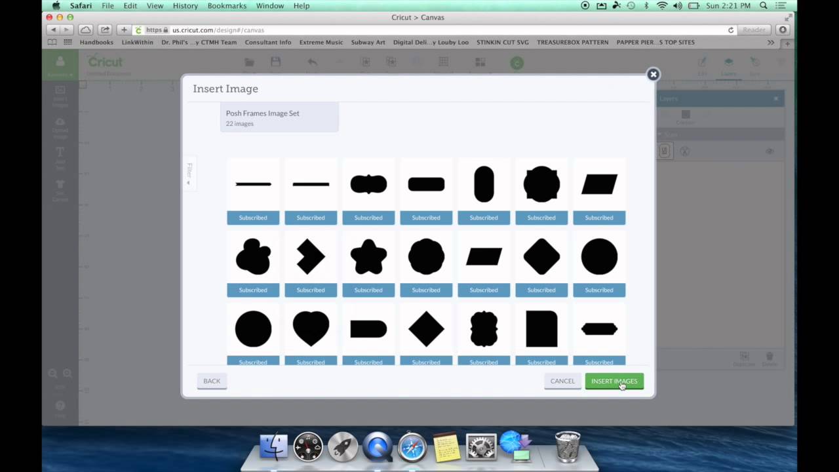Click the CANCEL button
The height and width of the screenshot is (472, 839).
click(x=562, y=381)
